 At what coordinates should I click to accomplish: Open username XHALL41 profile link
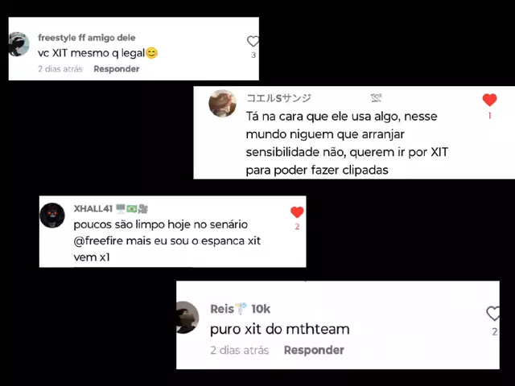(x=93, y=209)
